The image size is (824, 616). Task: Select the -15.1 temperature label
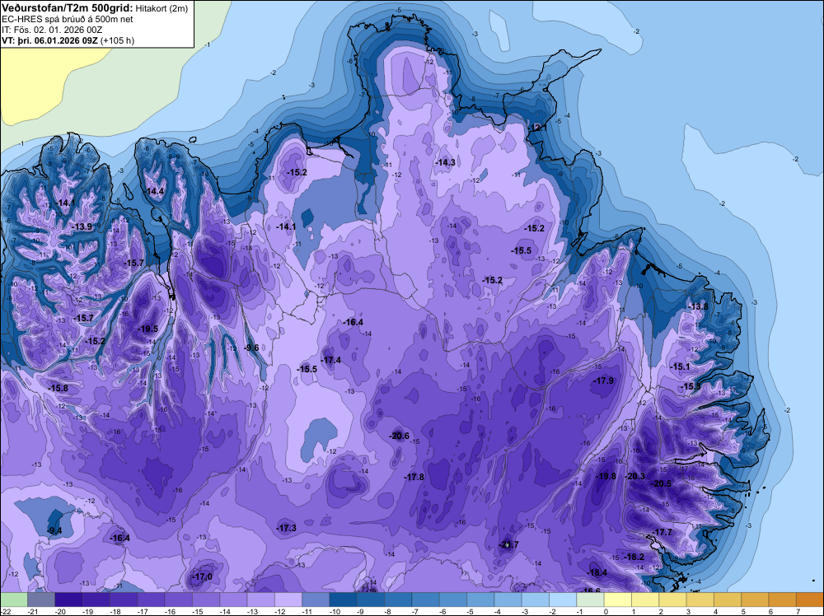click(681, 366)
